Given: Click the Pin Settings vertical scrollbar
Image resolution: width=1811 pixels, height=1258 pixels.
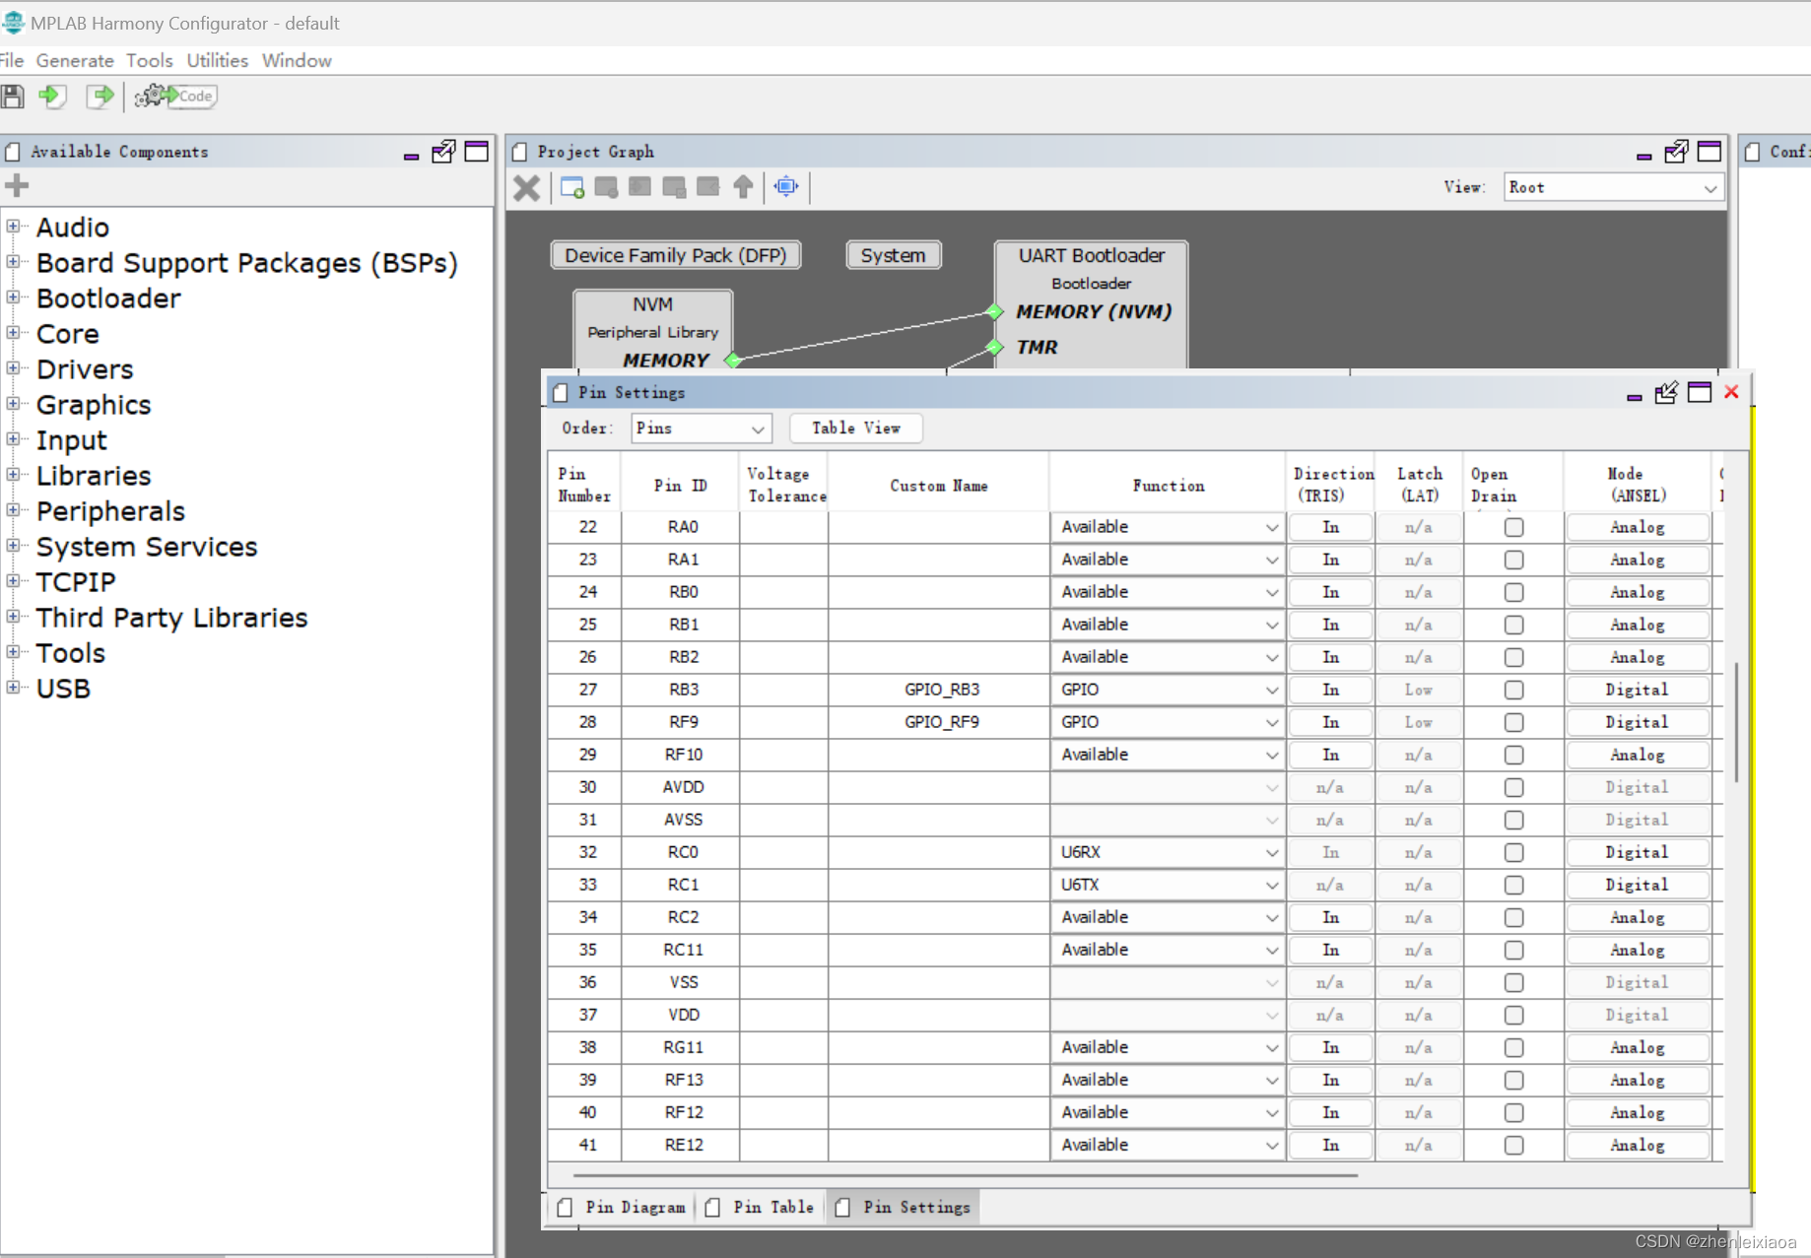Looking at the screenshot, I should (x=1736, y=721).
